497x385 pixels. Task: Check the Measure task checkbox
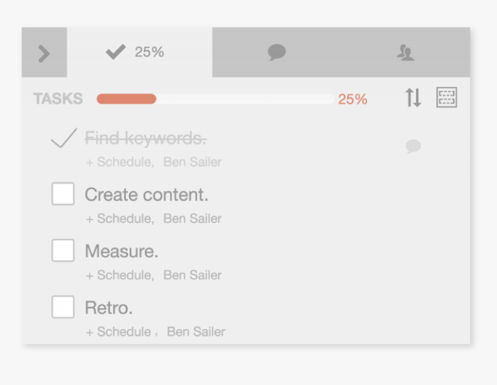(x=63, y=250)
